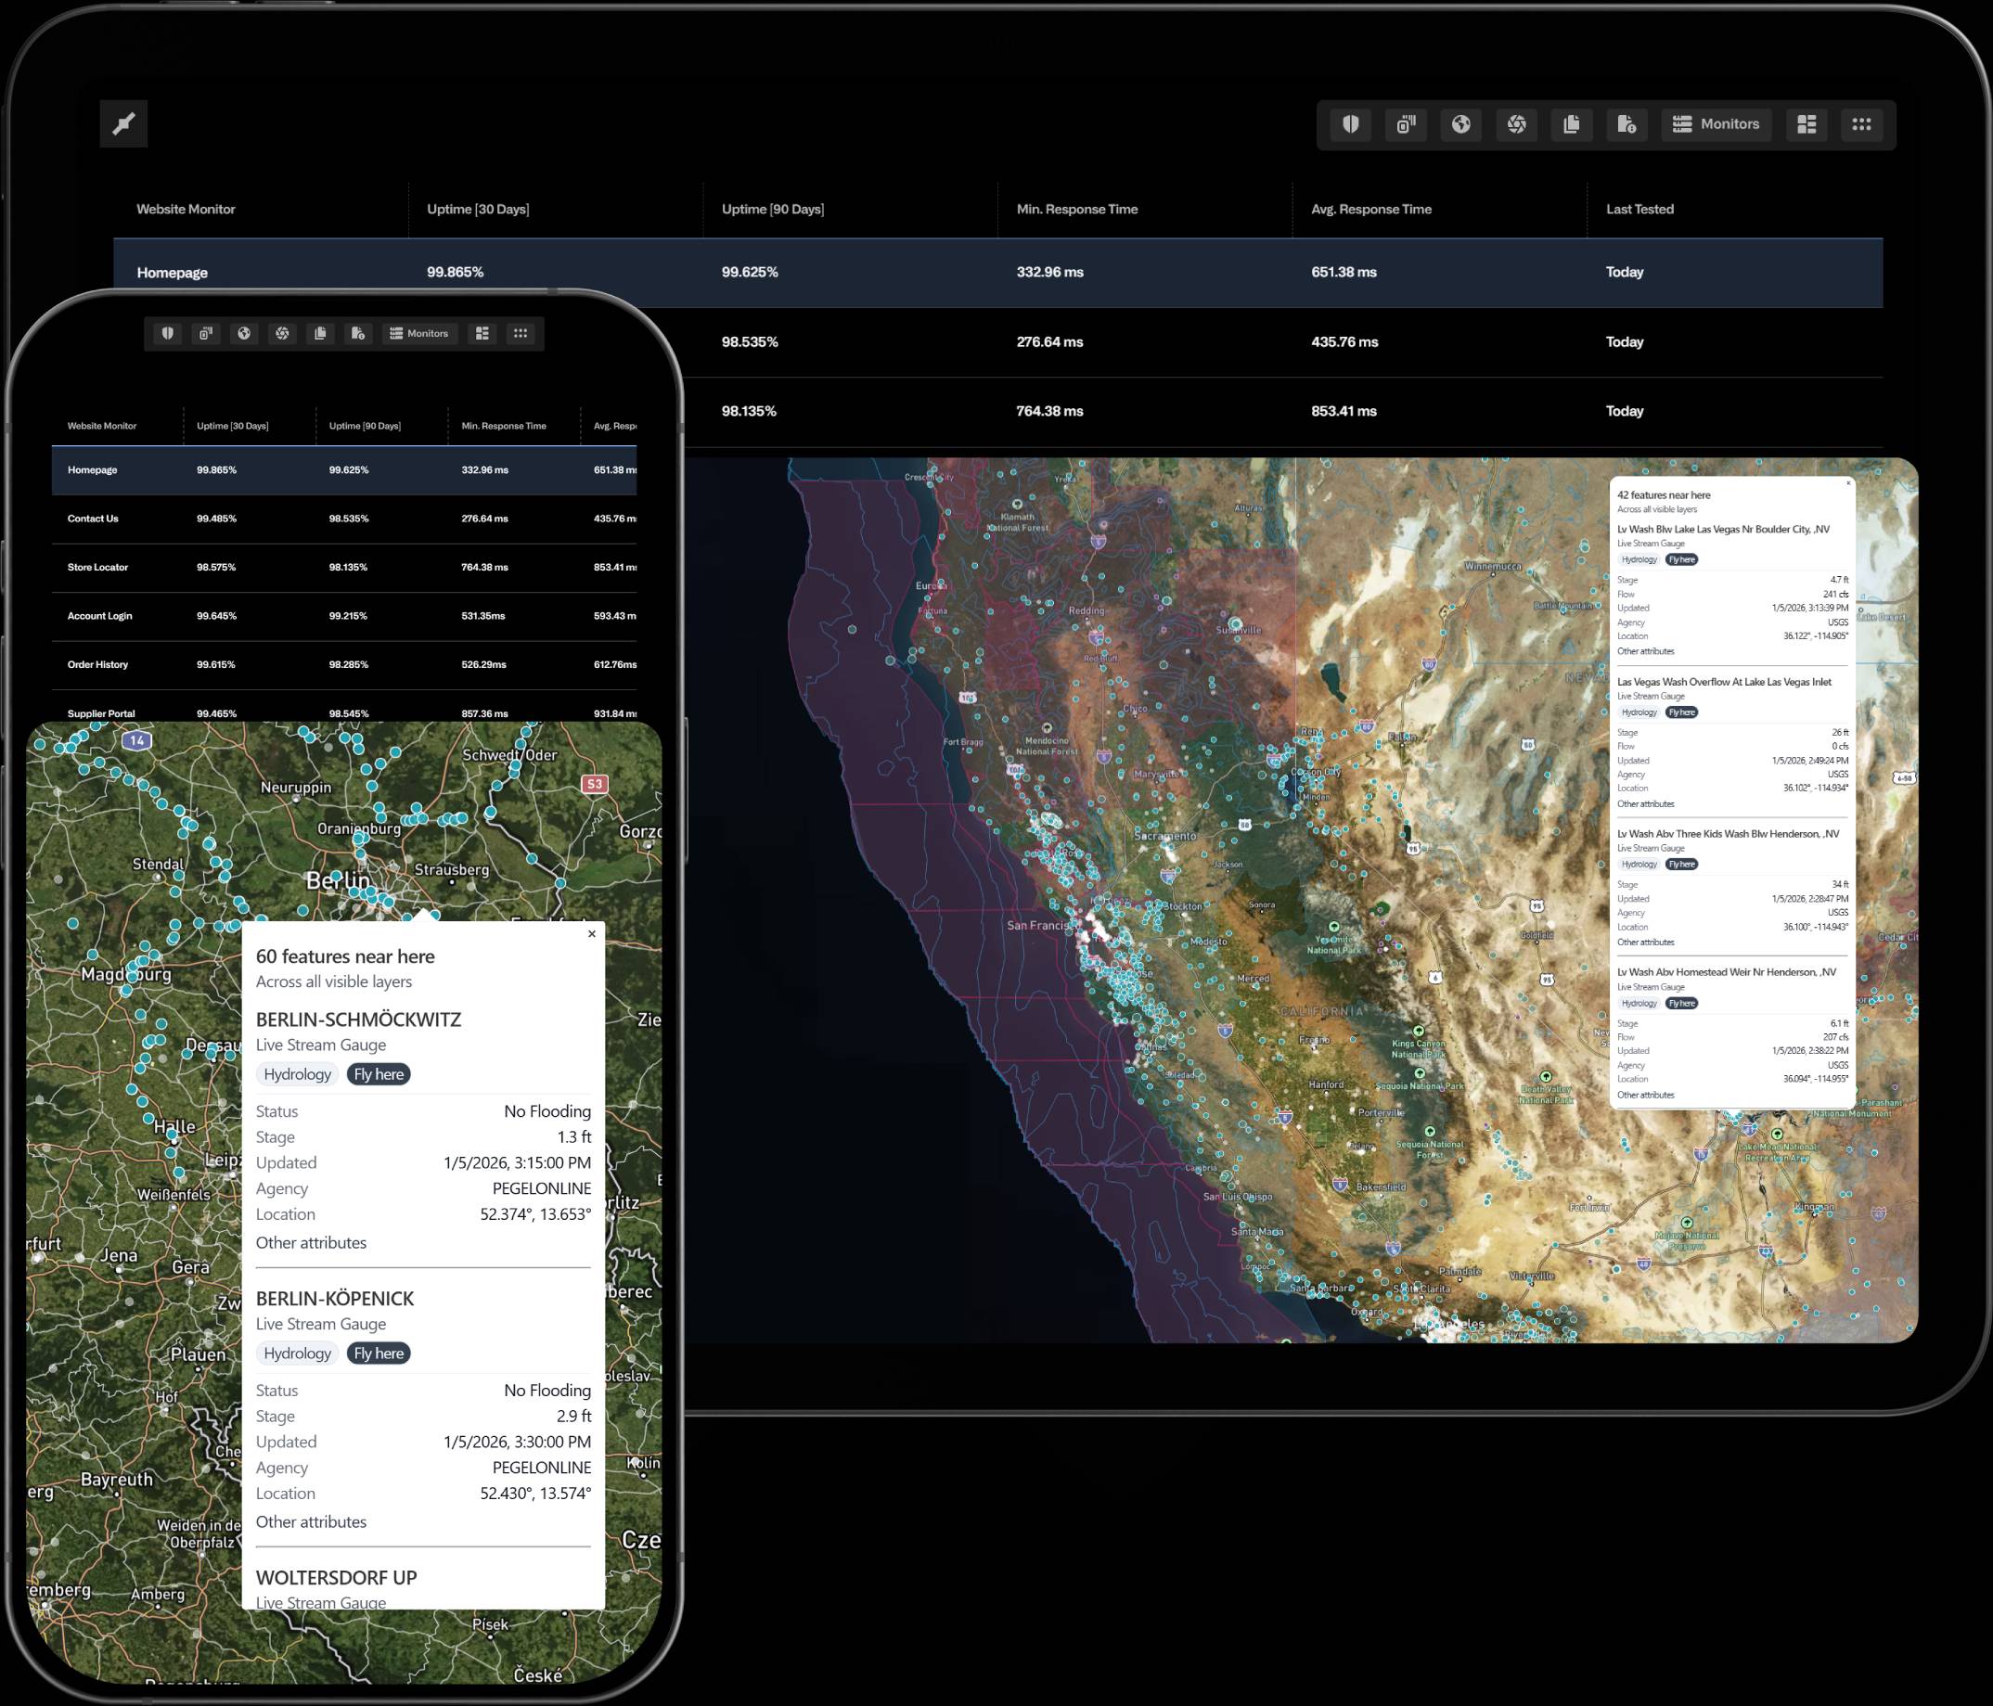Open the file alert icon in tablet toolbar

click(1627, 124)
